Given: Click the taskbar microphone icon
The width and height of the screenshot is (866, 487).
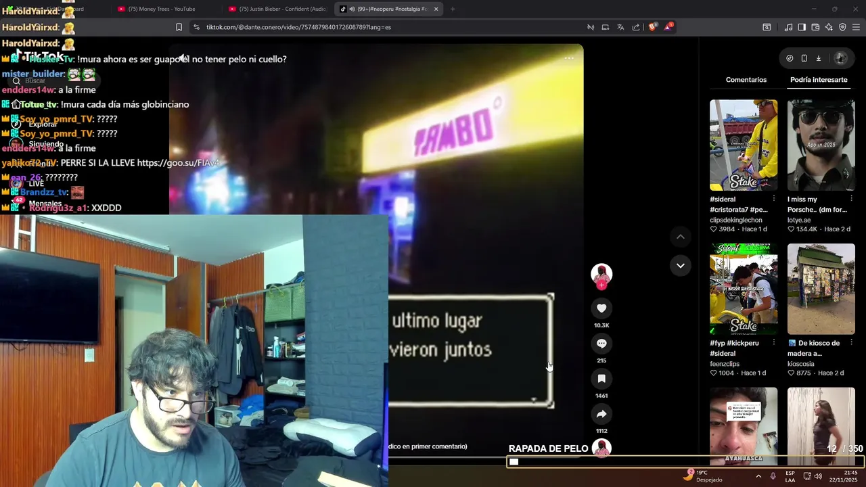Looking at the screenshot, I should (773, 476).
